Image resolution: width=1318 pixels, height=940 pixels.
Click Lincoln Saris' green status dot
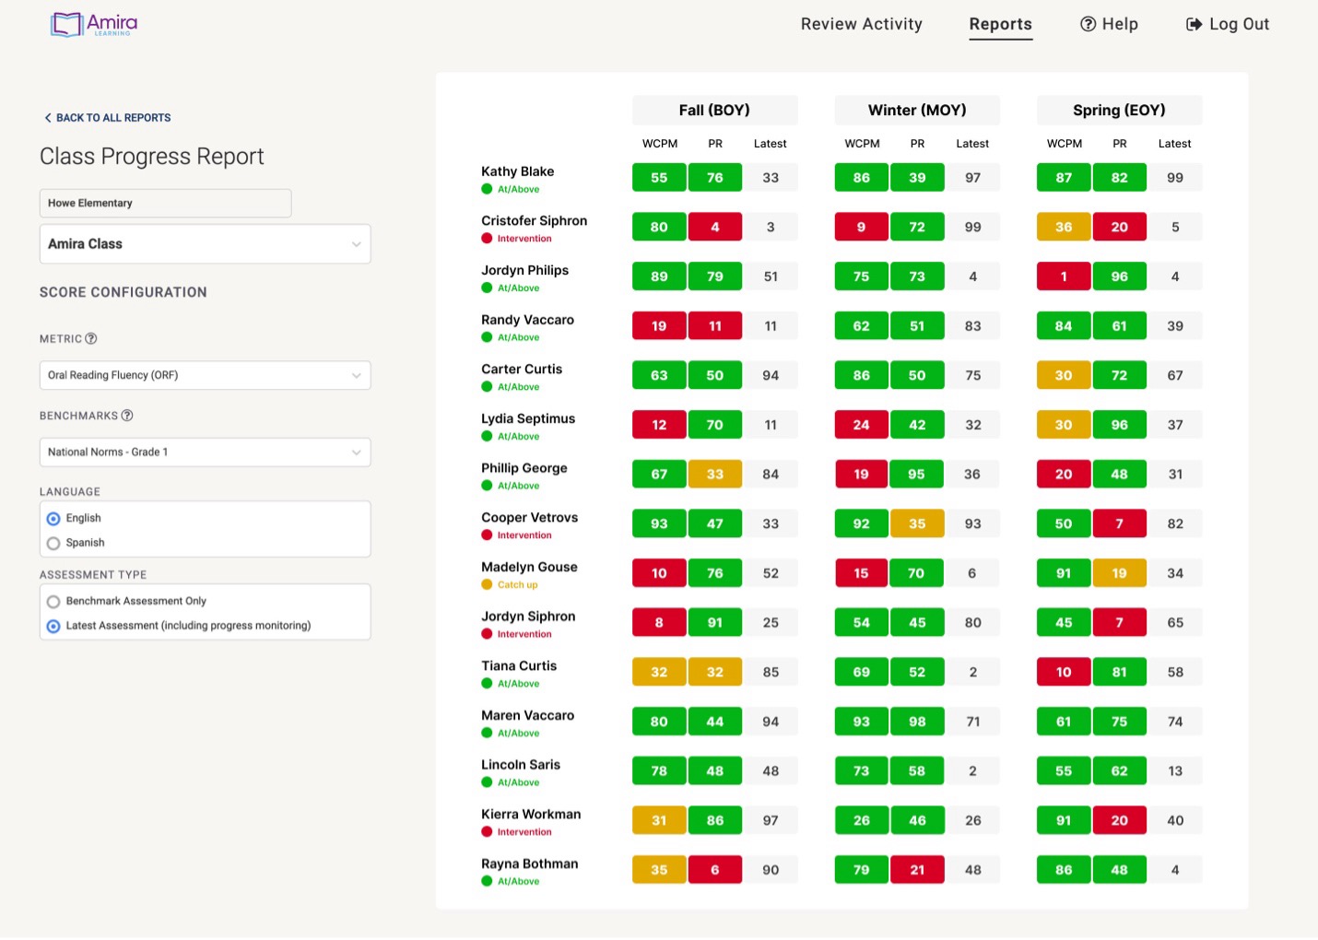pos(487,782)
